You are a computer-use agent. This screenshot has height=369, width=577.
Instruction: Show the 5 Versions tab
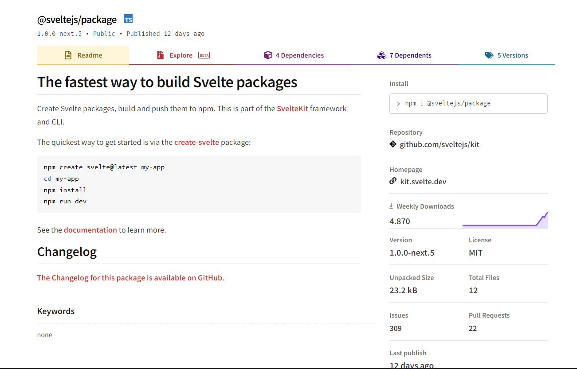click(512, 55)
